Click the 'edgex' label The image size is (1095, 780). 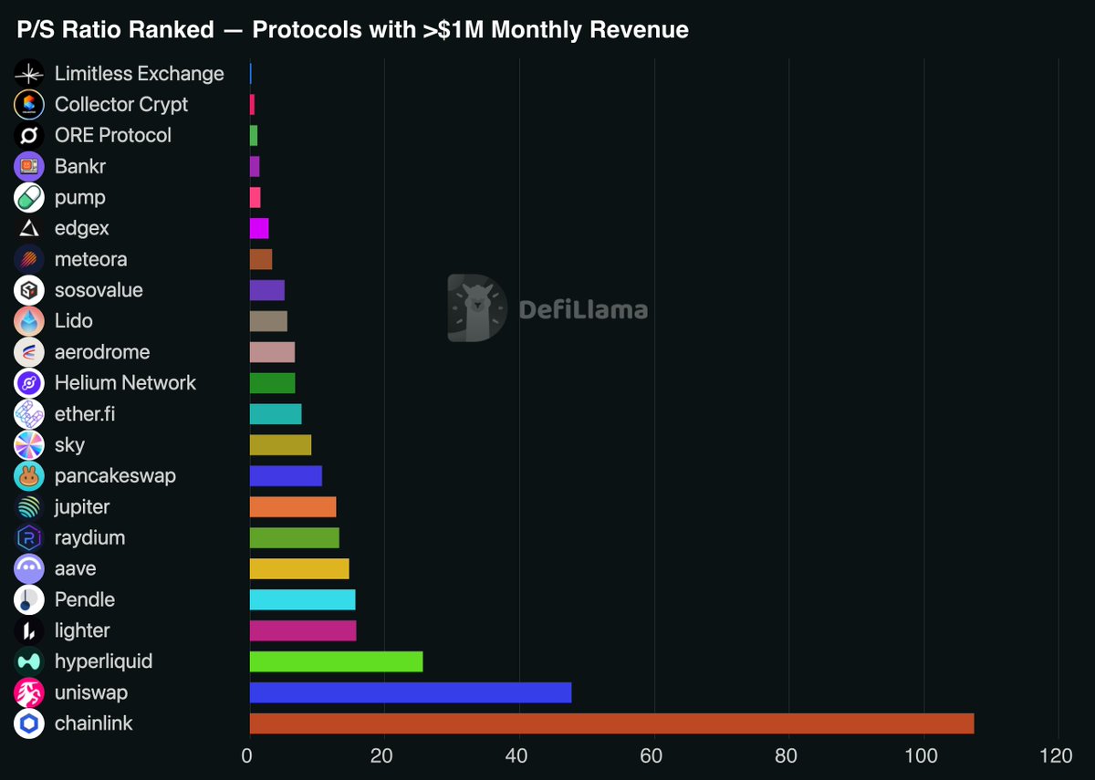(x=82, y=229)
